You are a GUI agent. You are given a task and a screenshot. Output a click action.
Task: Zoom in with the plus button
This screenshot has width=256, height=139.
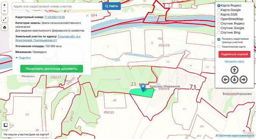(x=4, y=5)
